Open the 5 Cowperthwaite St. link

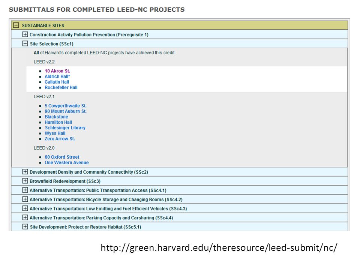point(66,106)
